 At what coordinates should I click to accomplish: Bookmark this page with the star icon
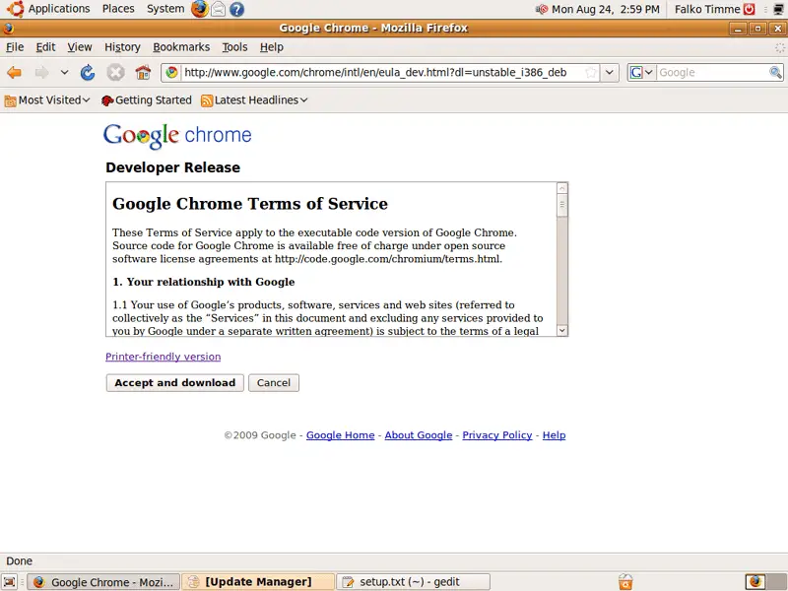(591, 72)
